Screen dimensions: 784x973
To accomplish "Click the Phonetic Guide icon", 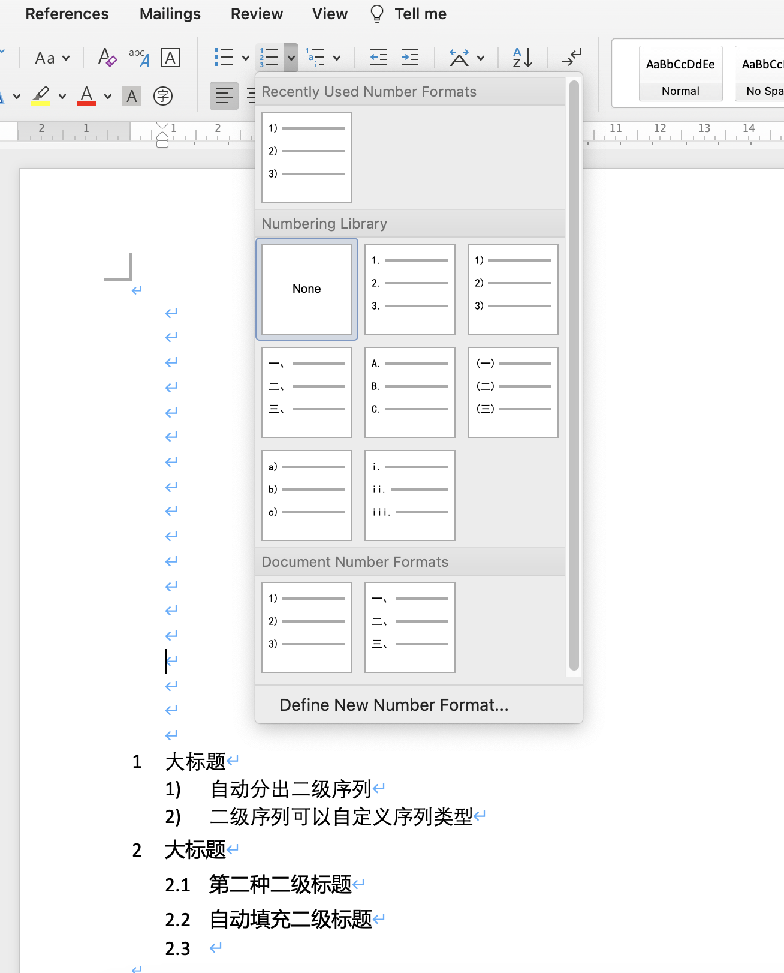I will tap(139, 58).
